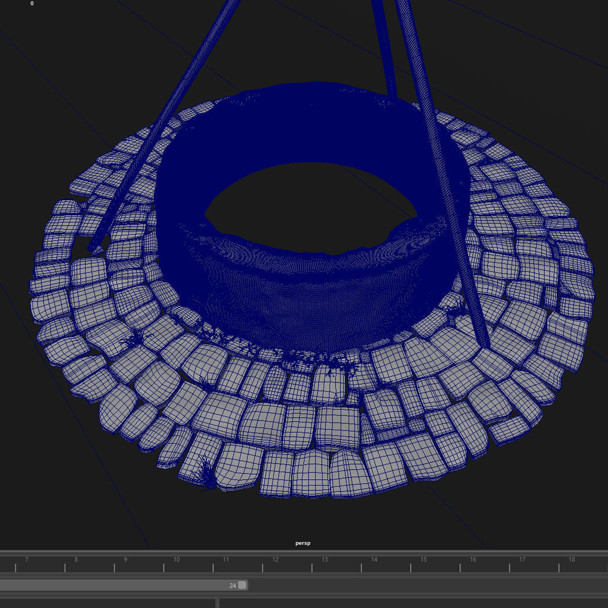This screenshot has width=608, height=608.
Task: Jump to frame 10 on the timeline
Action: [176, 559]
